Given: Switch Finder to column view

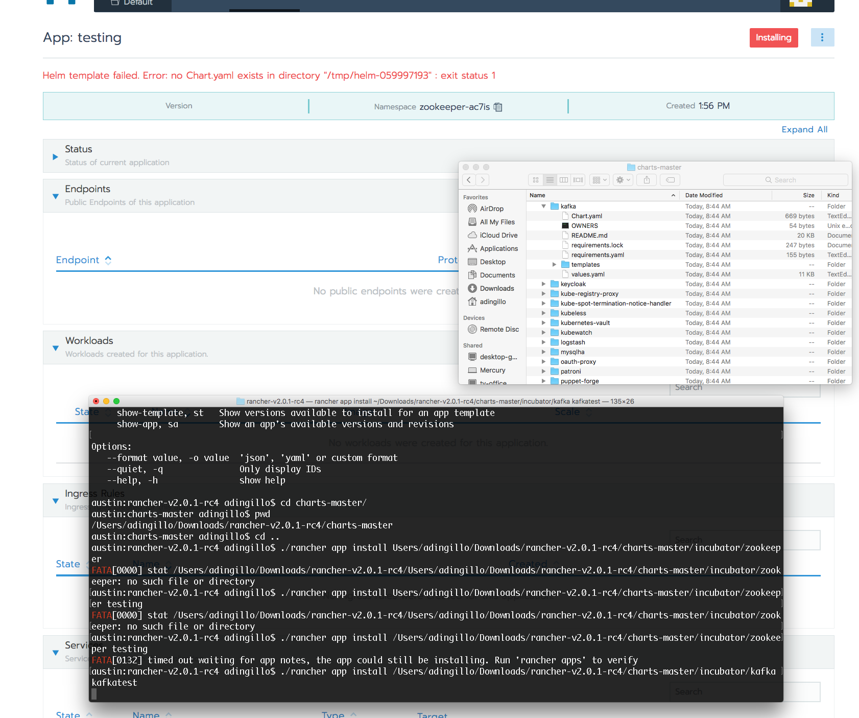Looking at the screenshot, I should pyautogui.click(x=564, y=179).
